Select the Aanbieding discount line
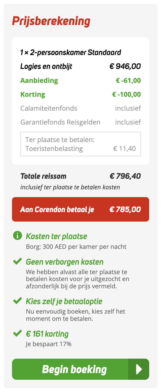 (80, 80)
